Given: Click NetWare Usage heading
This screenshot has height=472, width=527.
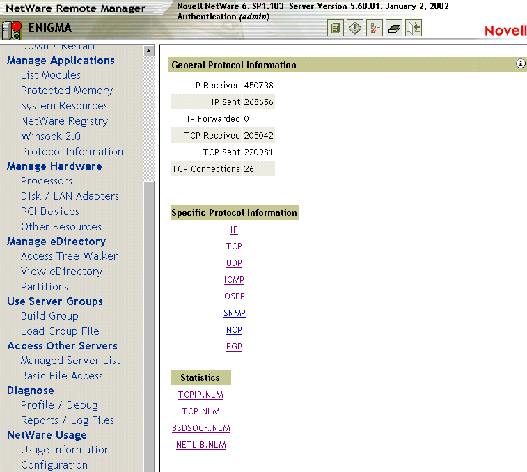Looking at the screenshot, I should (x=47, y=435).
